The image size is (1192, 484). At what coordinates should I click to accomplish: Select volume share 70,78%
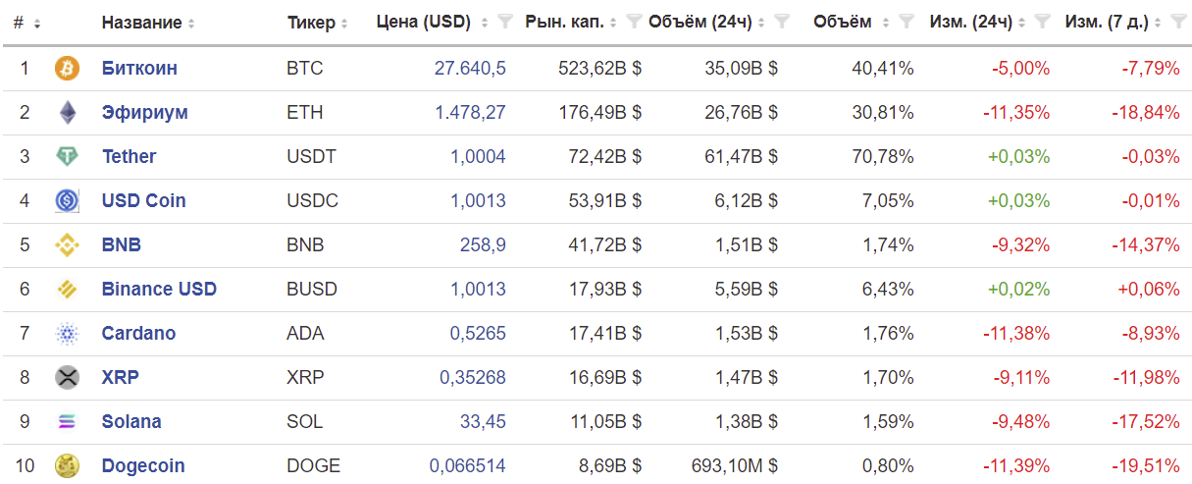tap(883, 157)
